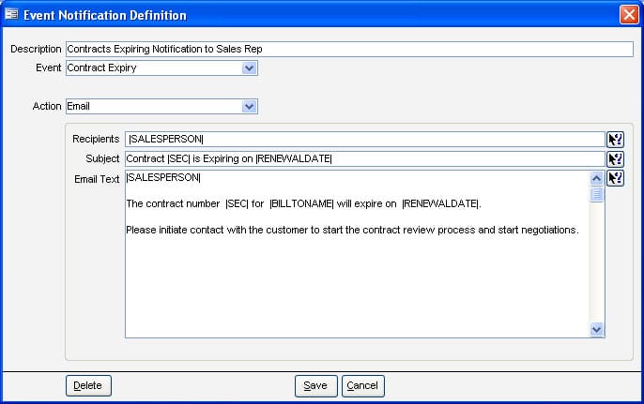Click the Email Text scrollbar thumb

tap(596, 194)
